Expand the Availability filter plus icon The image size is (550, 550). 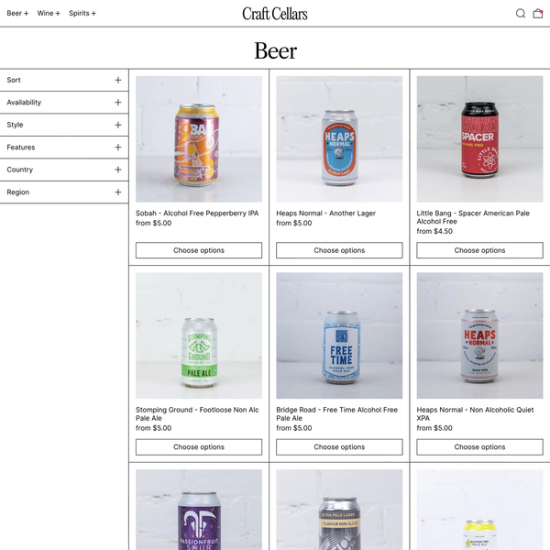pos(118,103)
